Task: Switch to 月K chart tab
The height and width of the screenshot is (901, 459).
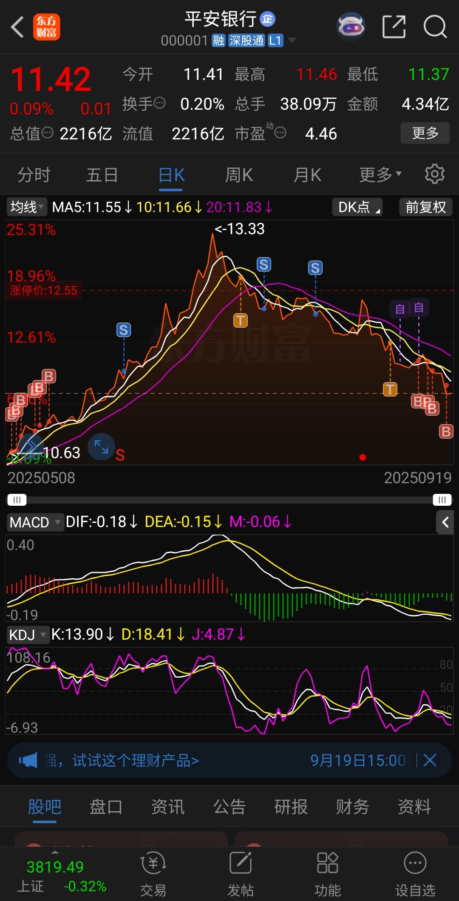Action: (x=307, y=175)
